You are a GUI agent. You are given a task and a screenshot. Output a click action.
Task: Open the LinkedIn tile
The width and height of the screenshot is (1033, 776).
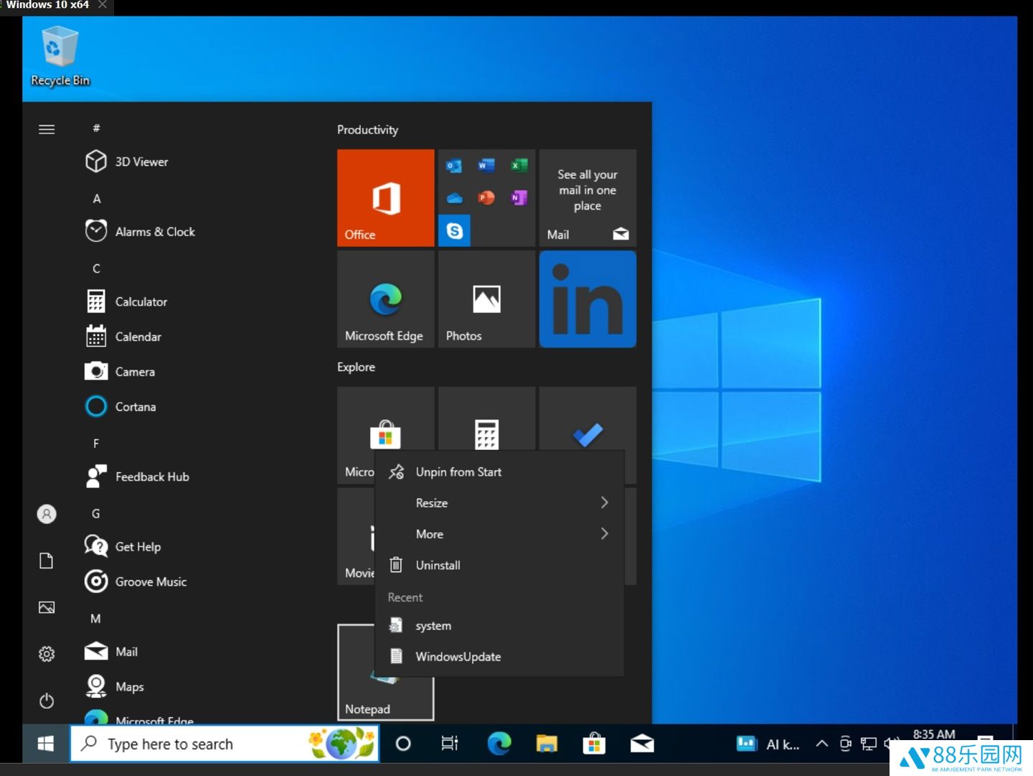tap(587, 299)
